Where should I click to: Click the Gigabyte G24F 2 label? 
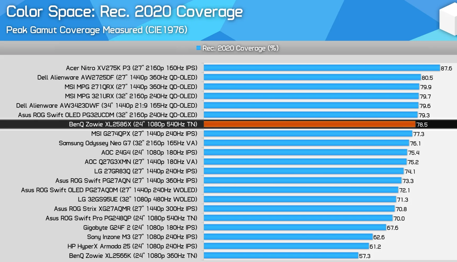coord(140,228)
